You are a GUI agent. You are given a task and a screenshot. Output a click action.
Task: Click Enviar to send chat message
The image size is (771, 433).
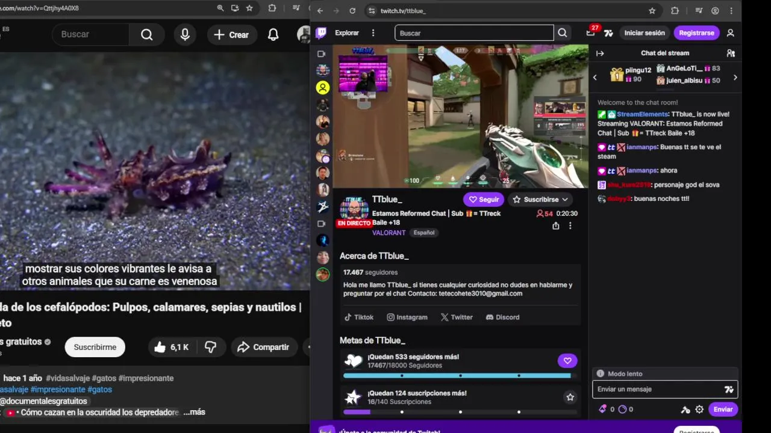point(723,409)
